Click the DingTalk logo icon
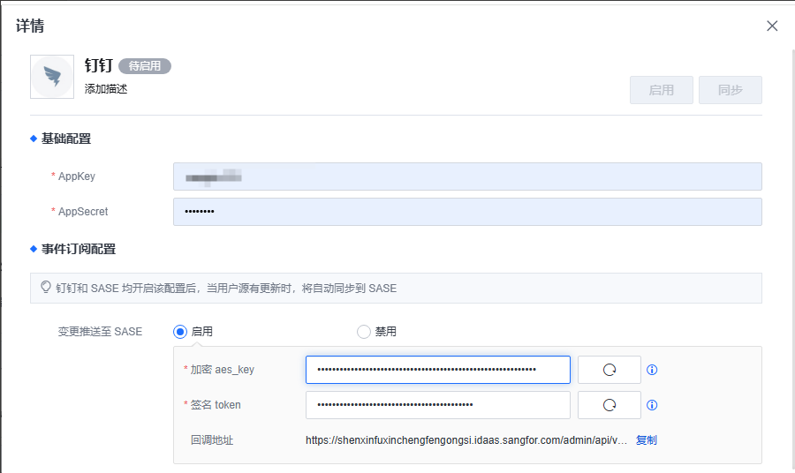Viewport: 795px width, 473px height. pos(52,77)
